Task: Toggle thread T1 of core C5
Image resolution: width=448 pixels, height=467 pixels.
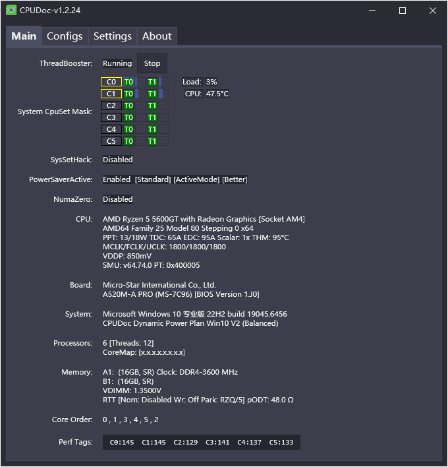Action: [152, 141]
